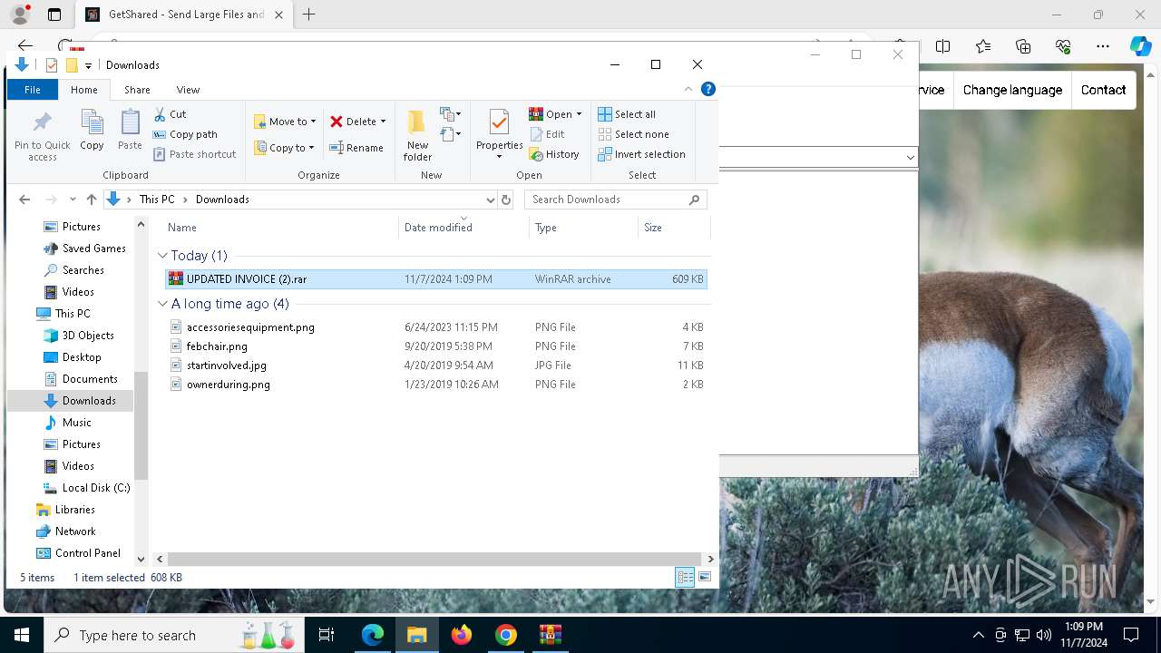Open Music in navigation pane
Screen dimensions: 1161x653
[68, 423]
